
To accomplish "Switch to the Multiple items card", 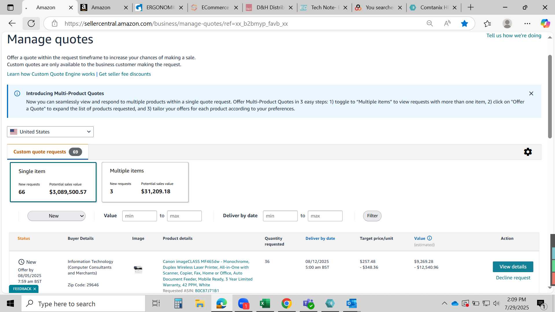I will 145,182.
